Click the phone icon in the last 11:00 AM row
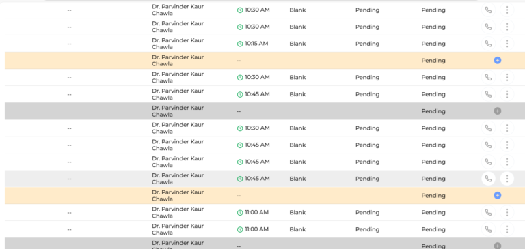This screenshot has width=525, height=249. [488, 229]
